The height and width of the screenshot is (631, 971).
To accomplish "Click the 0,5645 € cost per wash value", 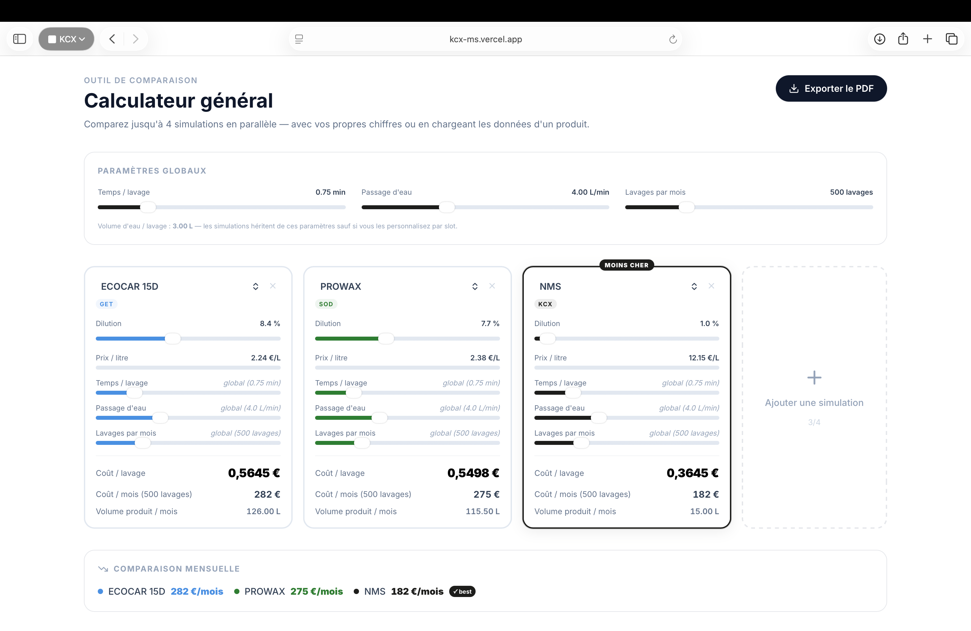I will pyautogui.click(x=254, y=473).
